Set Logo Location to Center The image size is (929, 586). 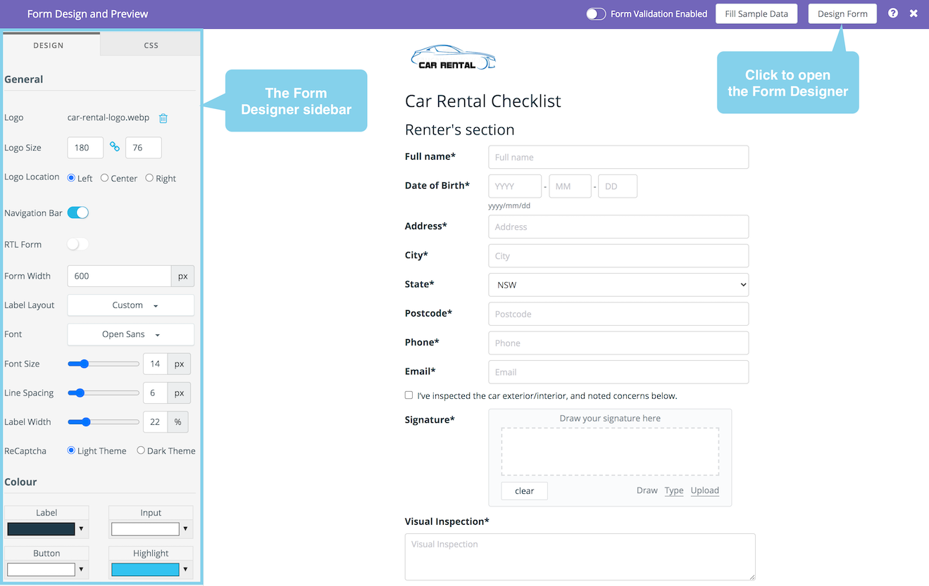pos(104,178)
